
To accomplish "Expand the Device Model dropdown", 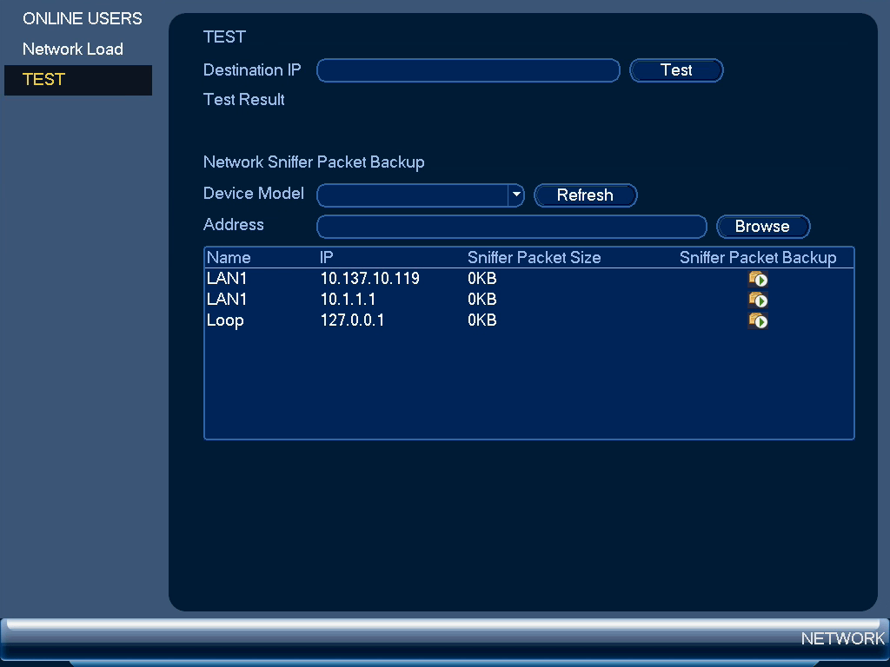I will click(516, 195).
